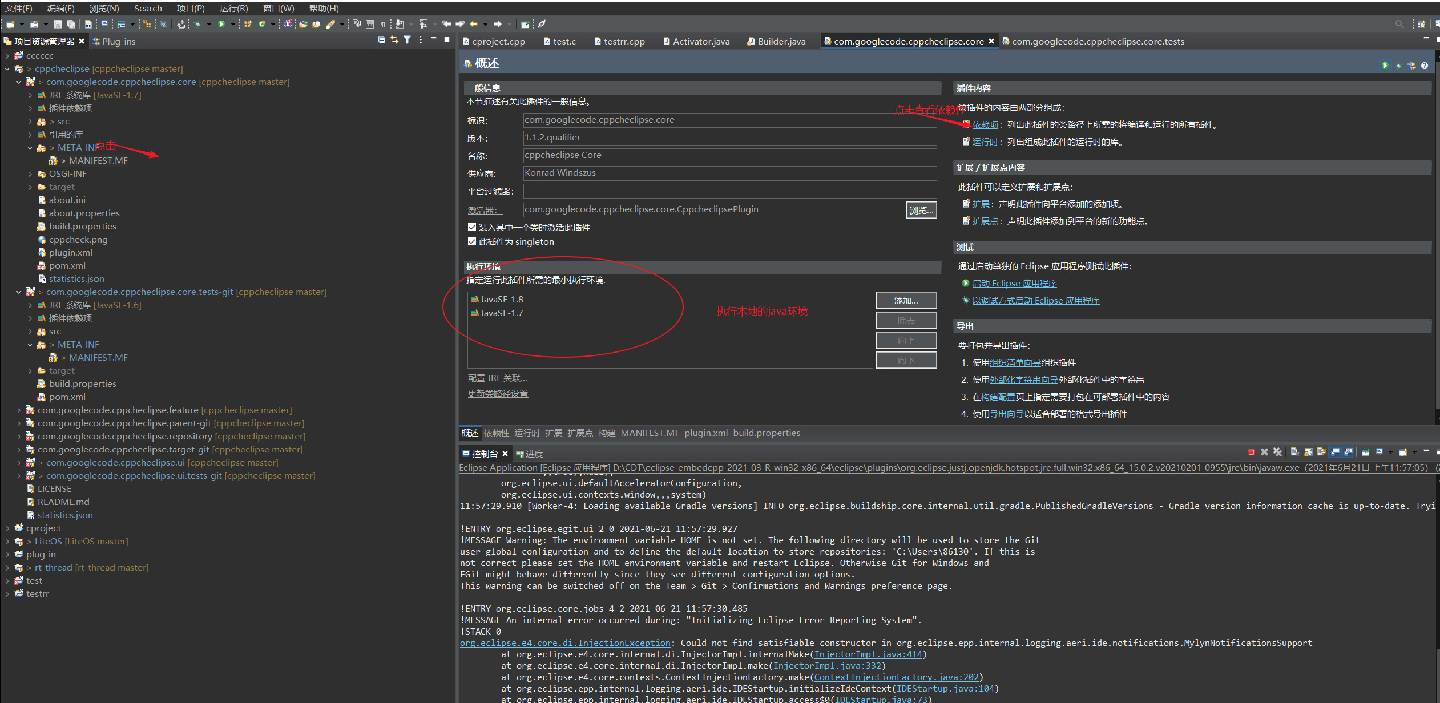
Task: Click the help question mark icon in overview header
Action: click(x=1425, y=66)
